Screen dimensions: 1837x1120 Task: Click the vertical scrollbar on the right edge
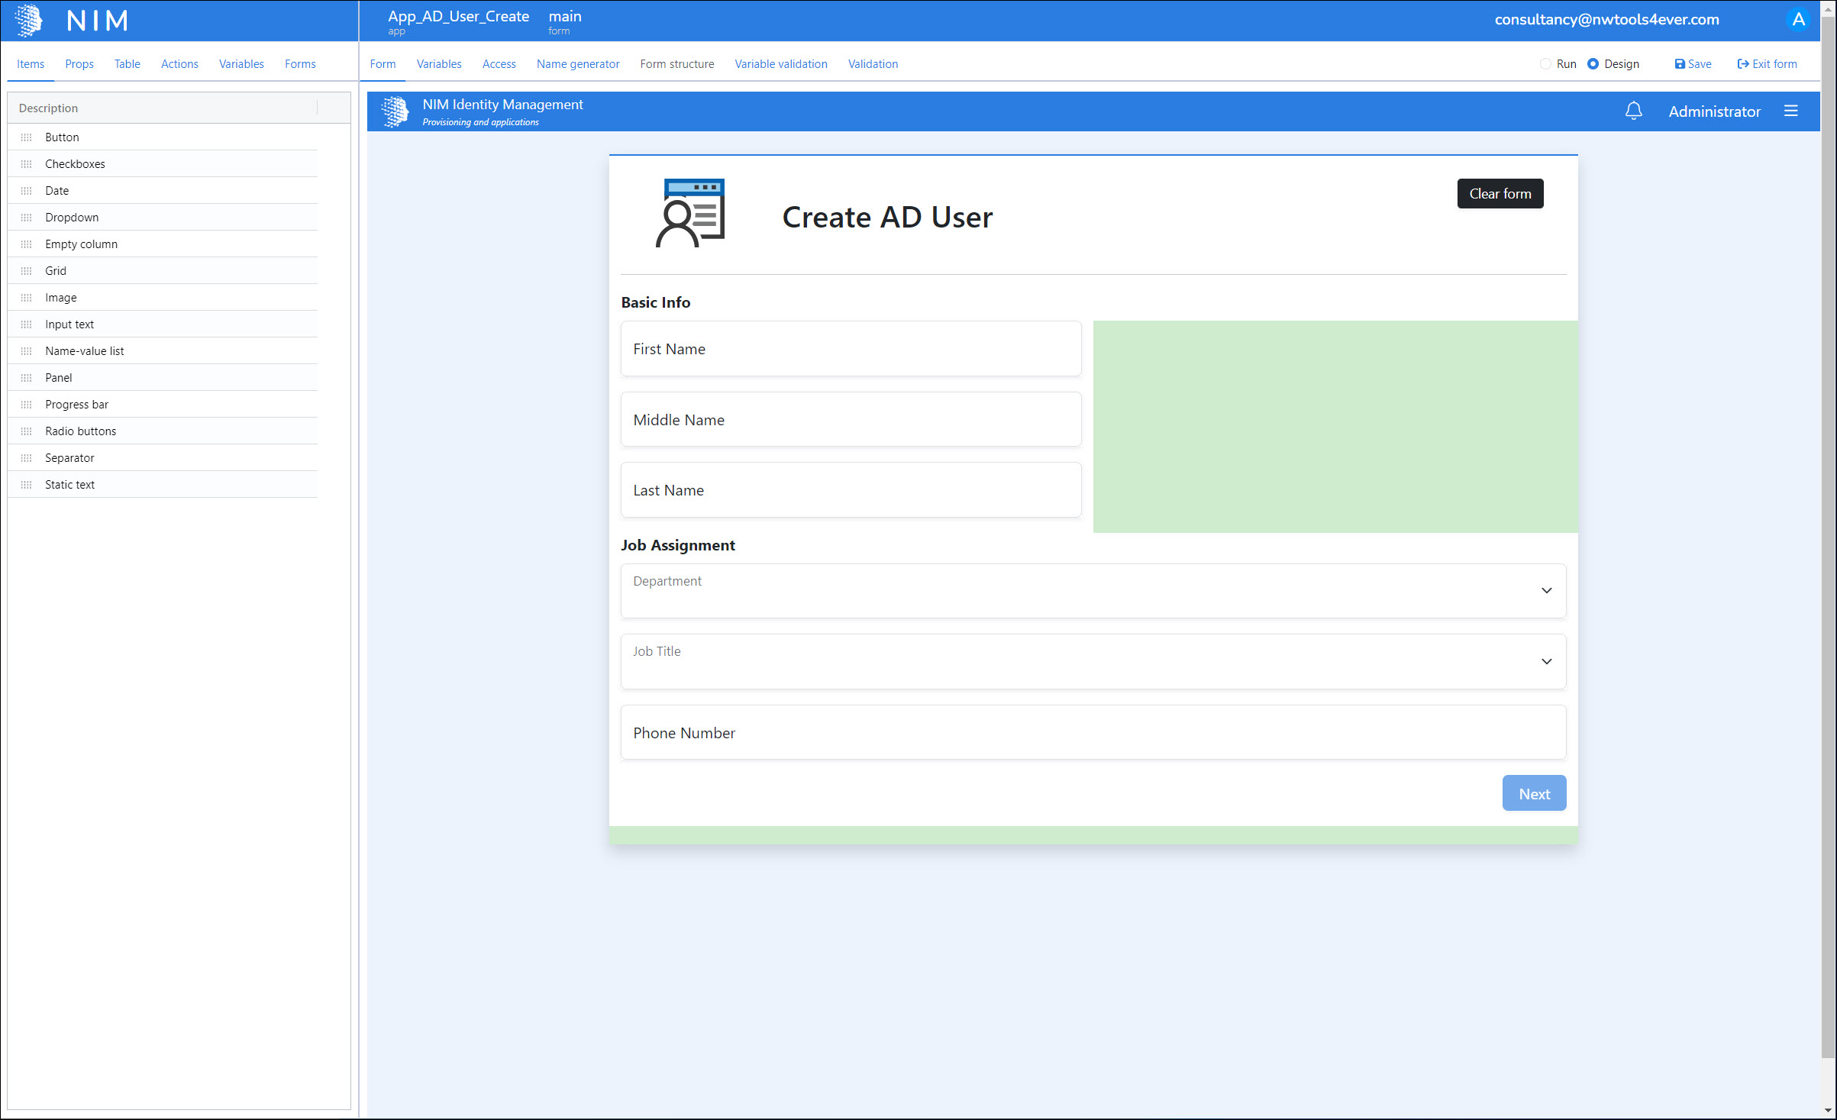(1828, 534)
